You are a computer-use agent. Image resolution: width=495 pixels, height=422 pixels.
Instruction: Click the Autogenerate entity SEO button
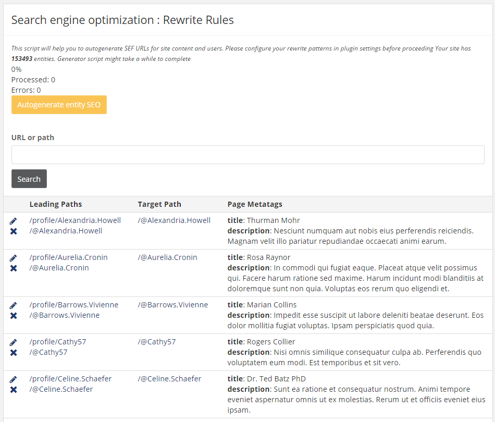click(59, 105)
